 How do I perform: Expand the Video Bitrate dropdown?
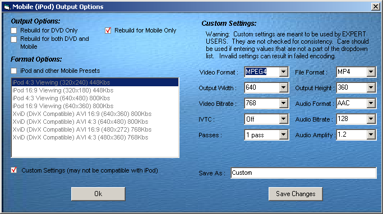[283, 104]
